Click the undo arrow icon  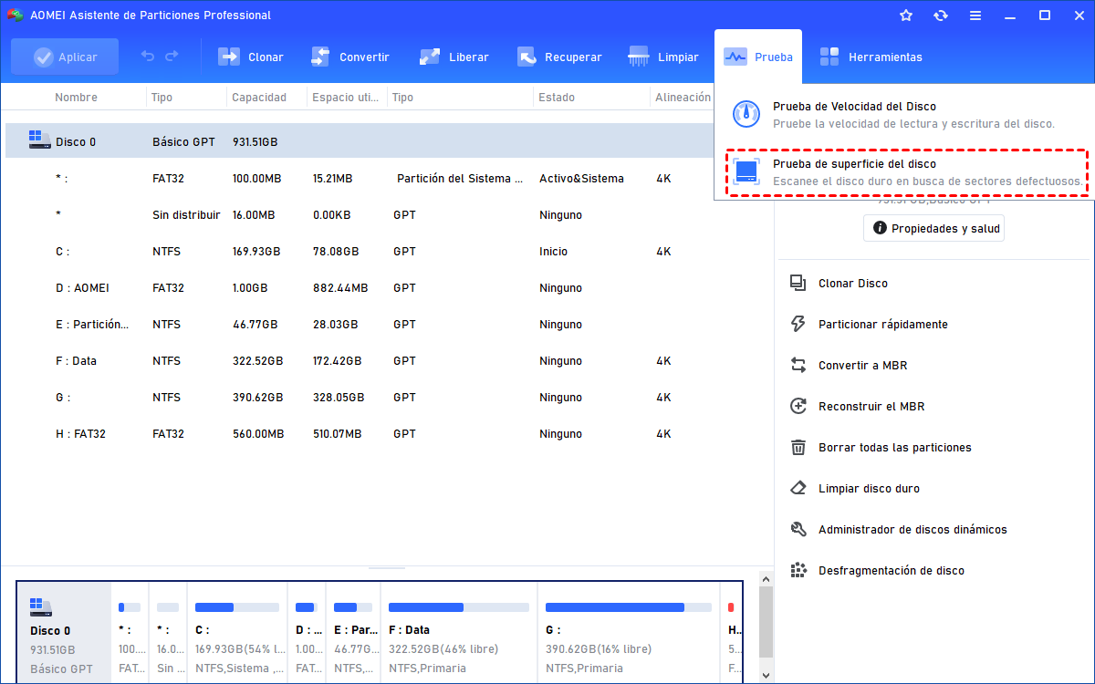[x=148, y=57]
